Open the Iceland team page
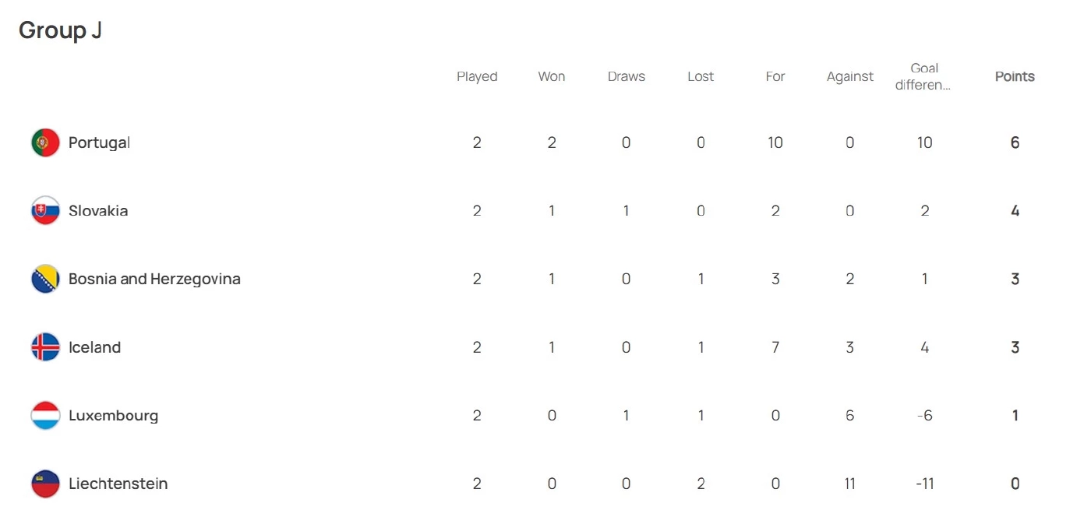Image resolution: width=1091 pixels, height=517 pixels. coord(94,347)
